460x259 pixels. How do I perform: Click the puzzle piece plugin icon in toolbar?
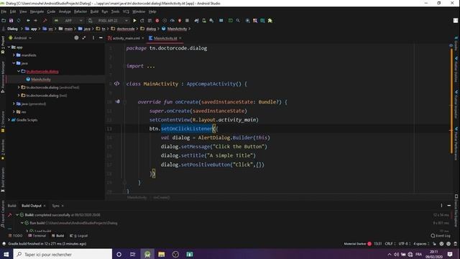(x=270, y=21)
